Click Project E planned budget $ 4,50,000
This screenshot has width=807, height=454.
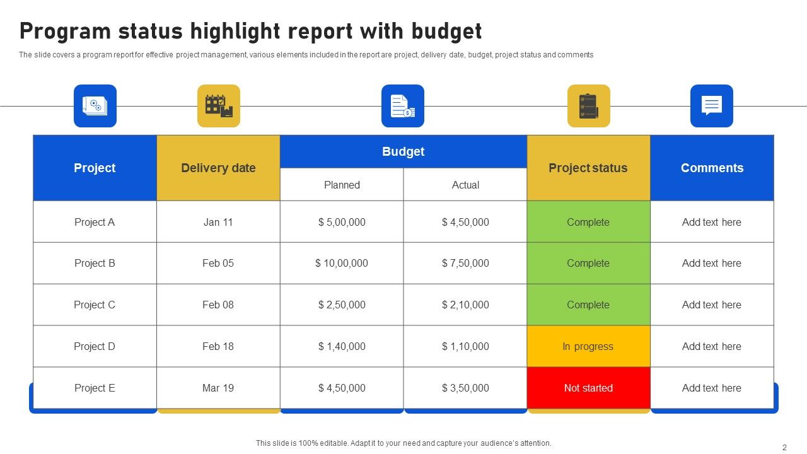[x=342, y=388]
